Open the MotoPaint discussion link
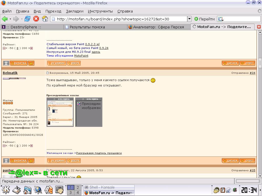The height and width of the screenshot is (196, 262). point(81,56)
